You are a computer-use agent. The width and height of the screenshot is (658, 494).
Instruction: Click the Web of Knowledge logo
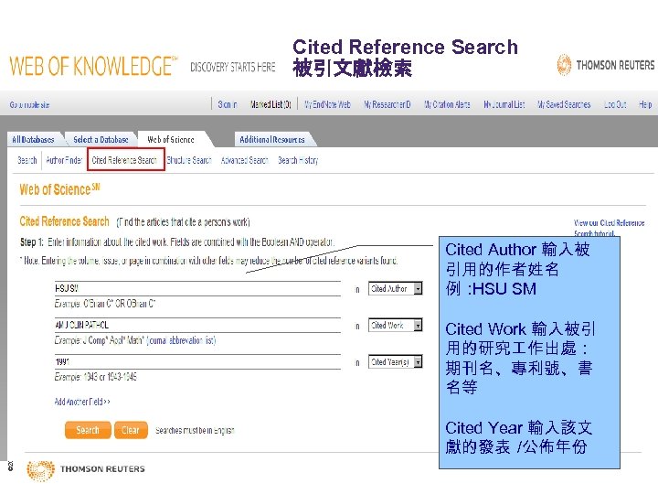click(93, 66)
